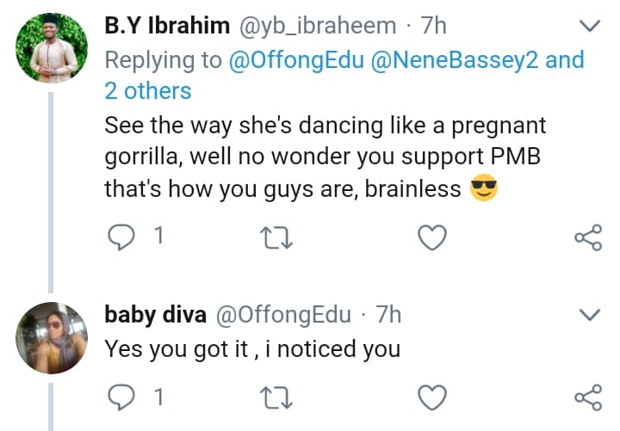Viewport: 620px width, 431px height.
Task: Like B.Y Ibrahim's tweet
Action: pos(431,237)
